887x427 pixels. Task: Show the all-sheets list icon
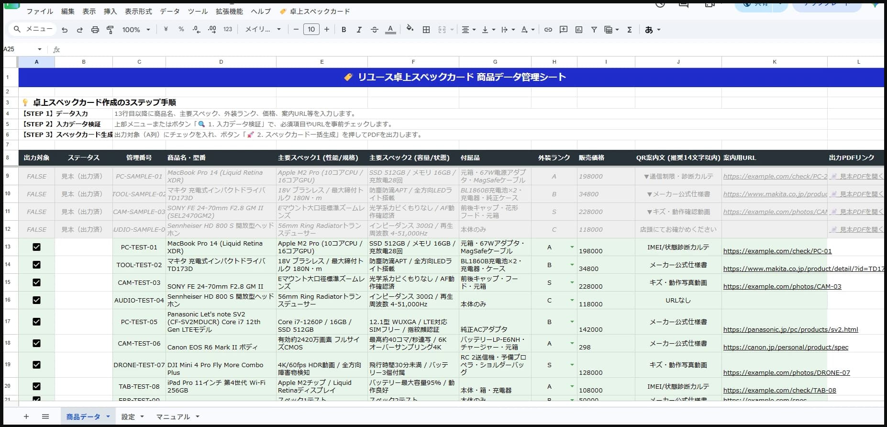(x=45, y=416)
